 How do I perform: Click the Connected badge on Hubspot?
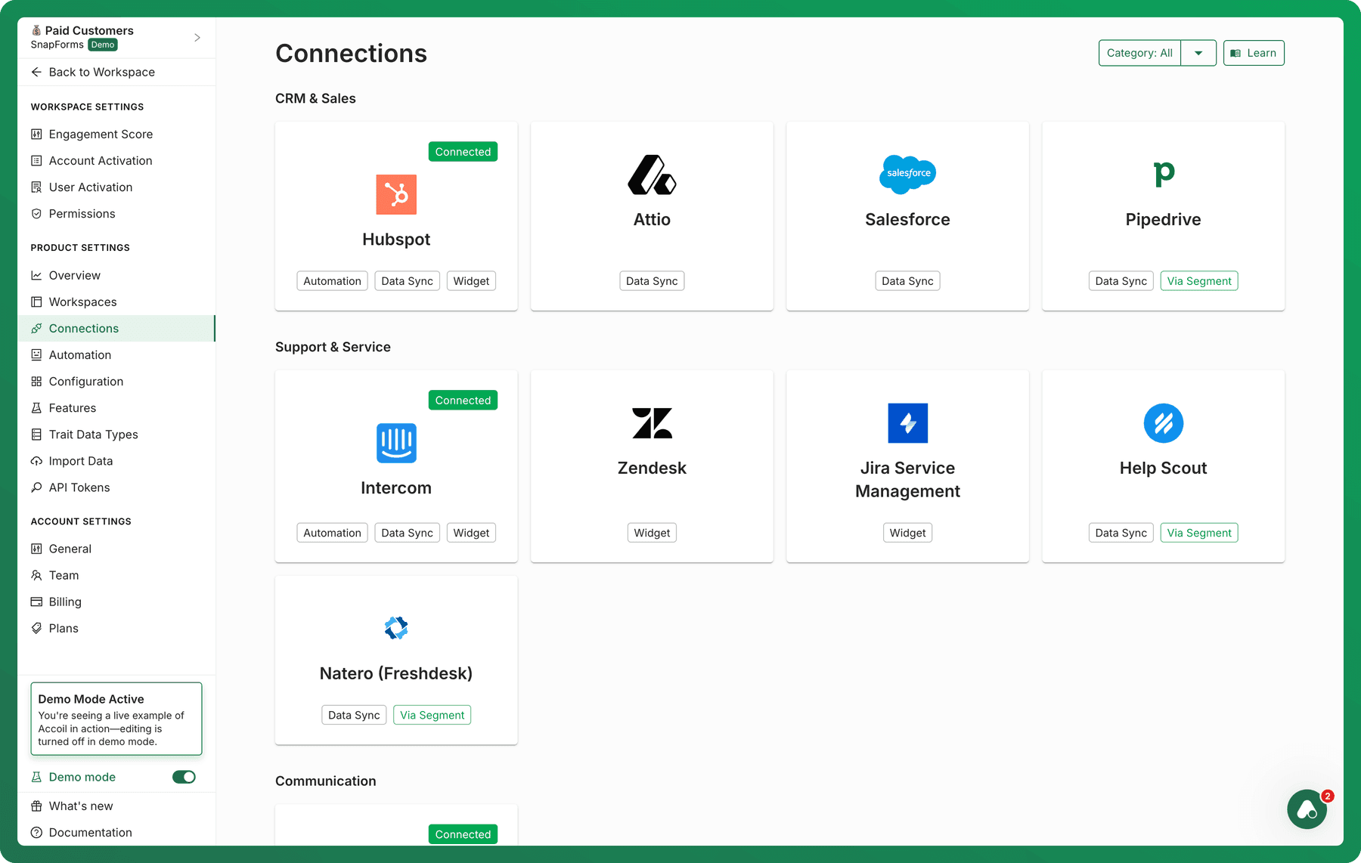[x=463, y=152]
